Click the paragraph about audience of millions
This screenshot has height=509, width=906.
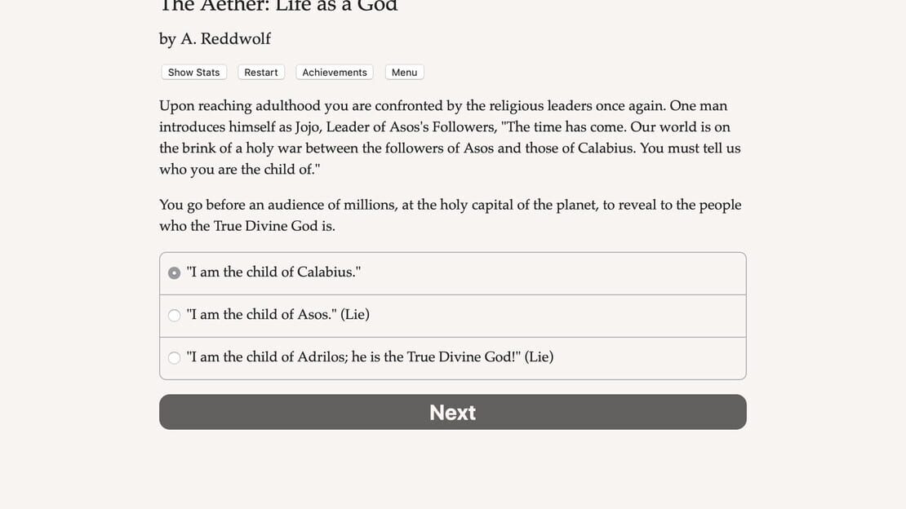point(450,215)
